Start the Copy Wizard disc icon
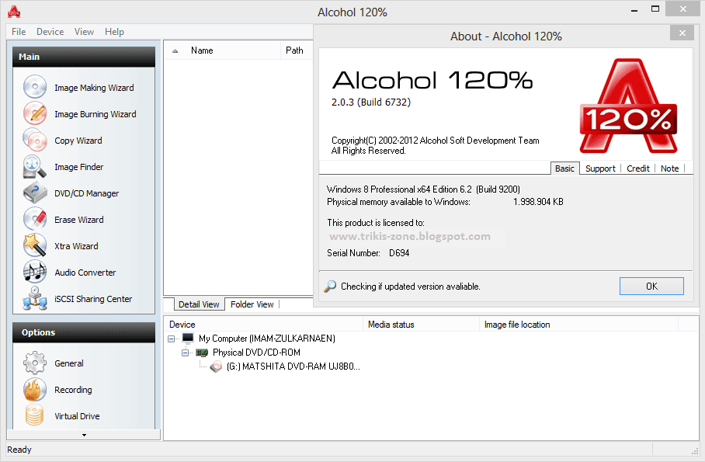This screenshot has width=705, height=462. (x=35, y=140)
